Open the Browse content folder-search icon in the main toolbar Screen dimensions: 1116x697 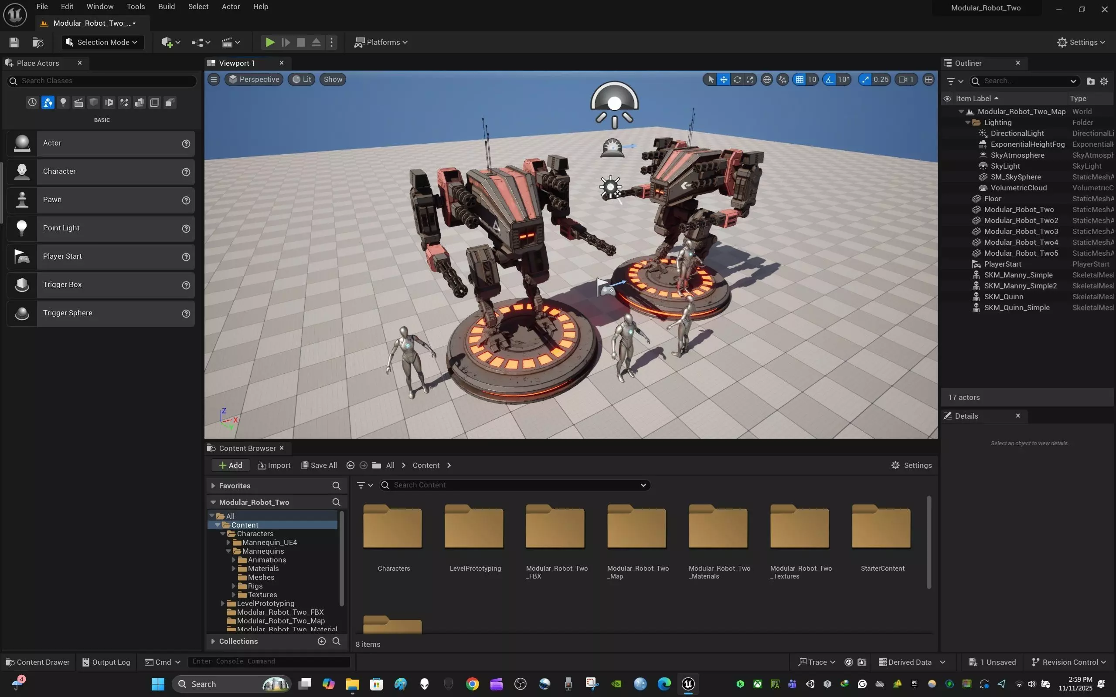38,42
